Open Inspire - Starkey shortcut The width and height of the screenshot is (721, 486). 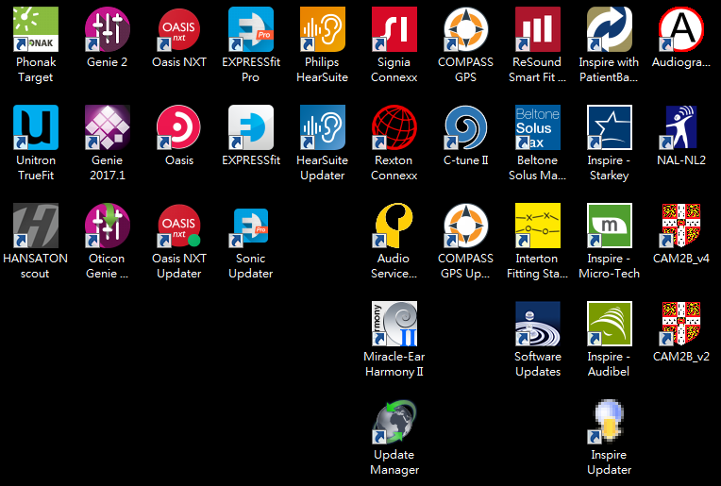pos(610,127)
